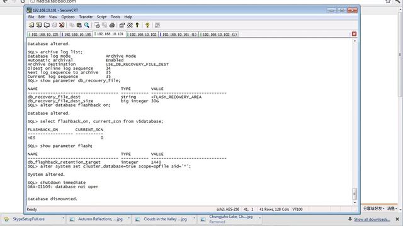
Task: Switch to the 192.168.10.102 session tab
Action: pyautogui.click(x=142, y=35)
